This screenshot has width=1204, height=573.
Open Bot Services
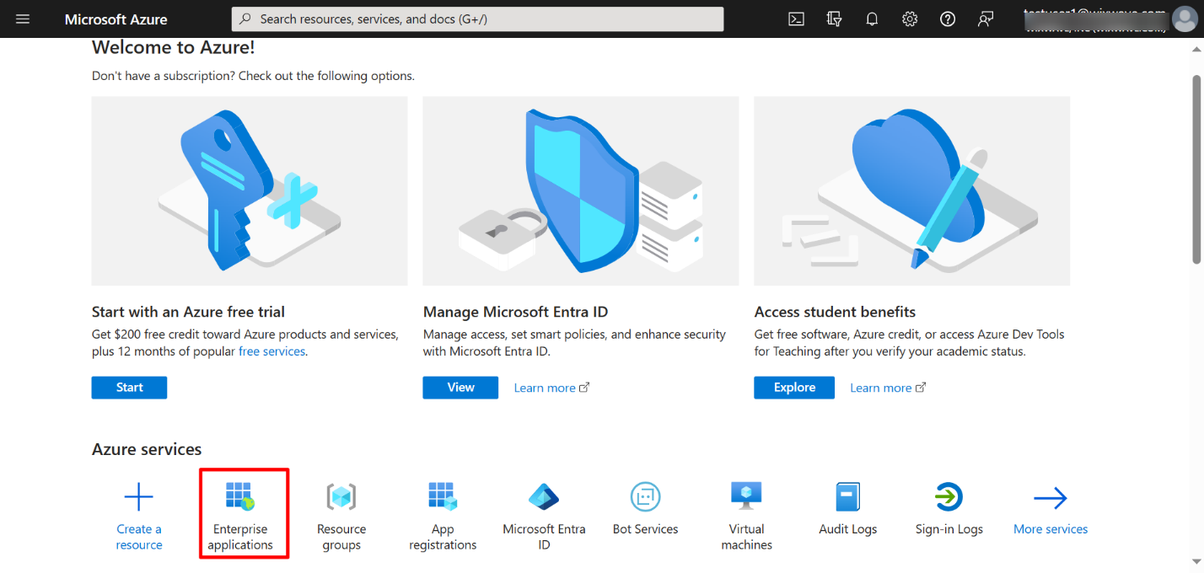click(x=645, y=507)
